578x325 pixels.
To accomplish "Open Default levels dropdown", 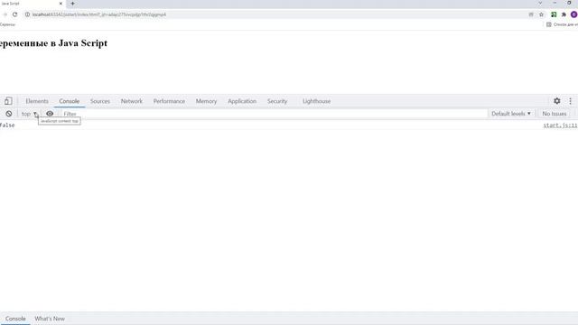I will pyautogui.click(x=511, y=114).
